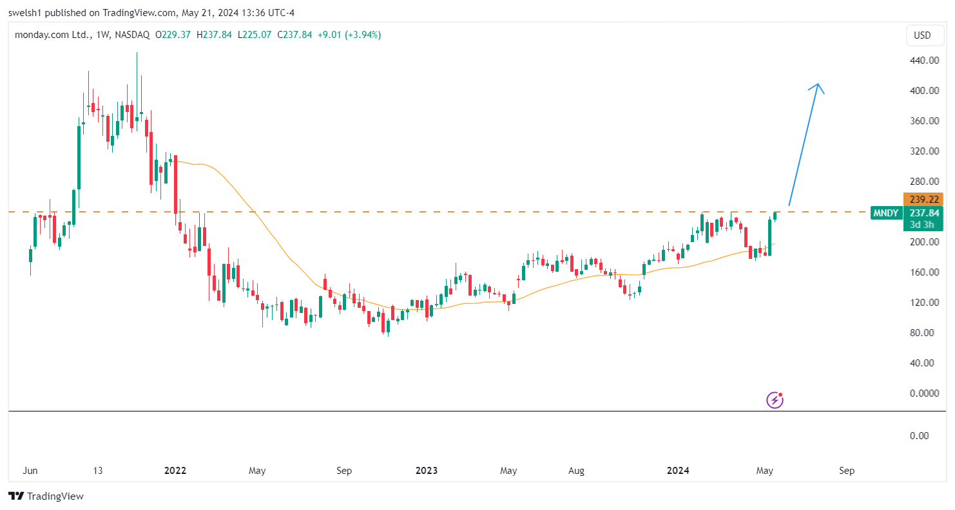Screen dimensions: 955x510
Task: Click the 2024 time axis label
Action: coord(678,471)
